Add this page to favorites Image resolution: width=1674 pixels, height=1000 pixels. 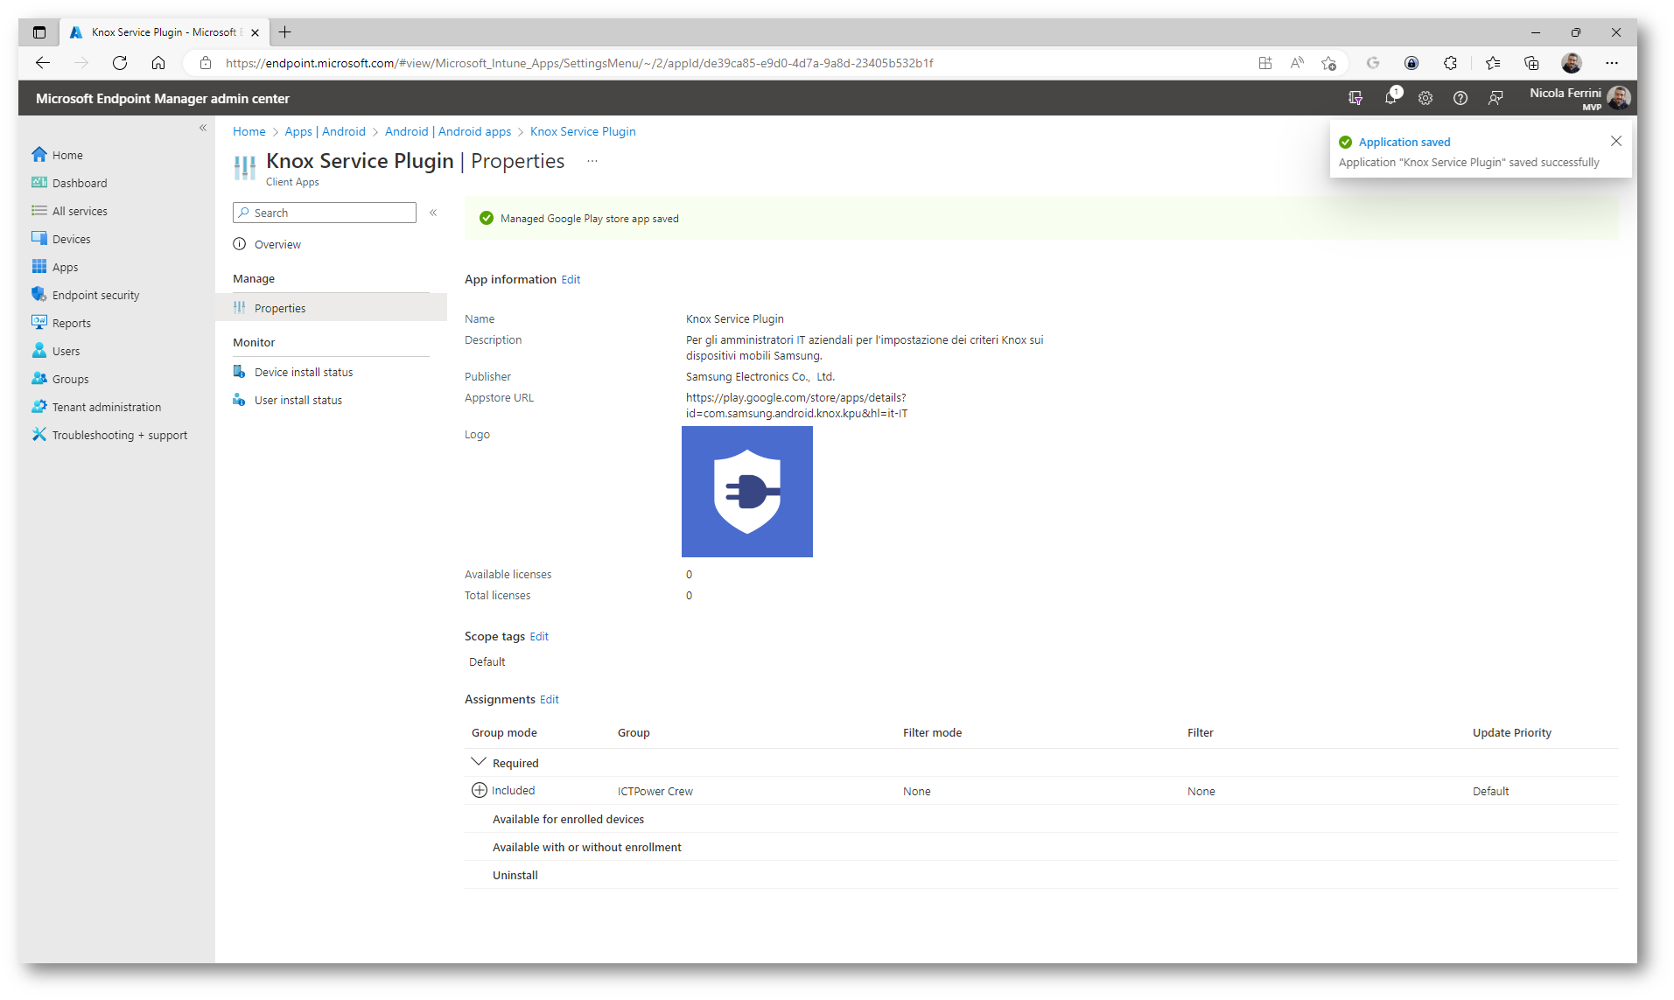click(x=1328, y=63)
